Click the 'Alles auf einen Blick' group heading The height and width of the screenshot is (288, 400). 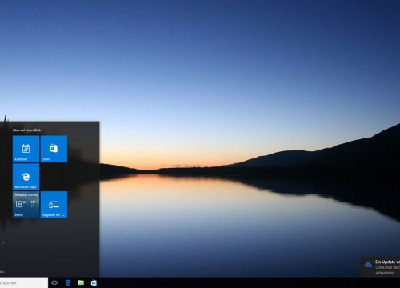(26, 130)
